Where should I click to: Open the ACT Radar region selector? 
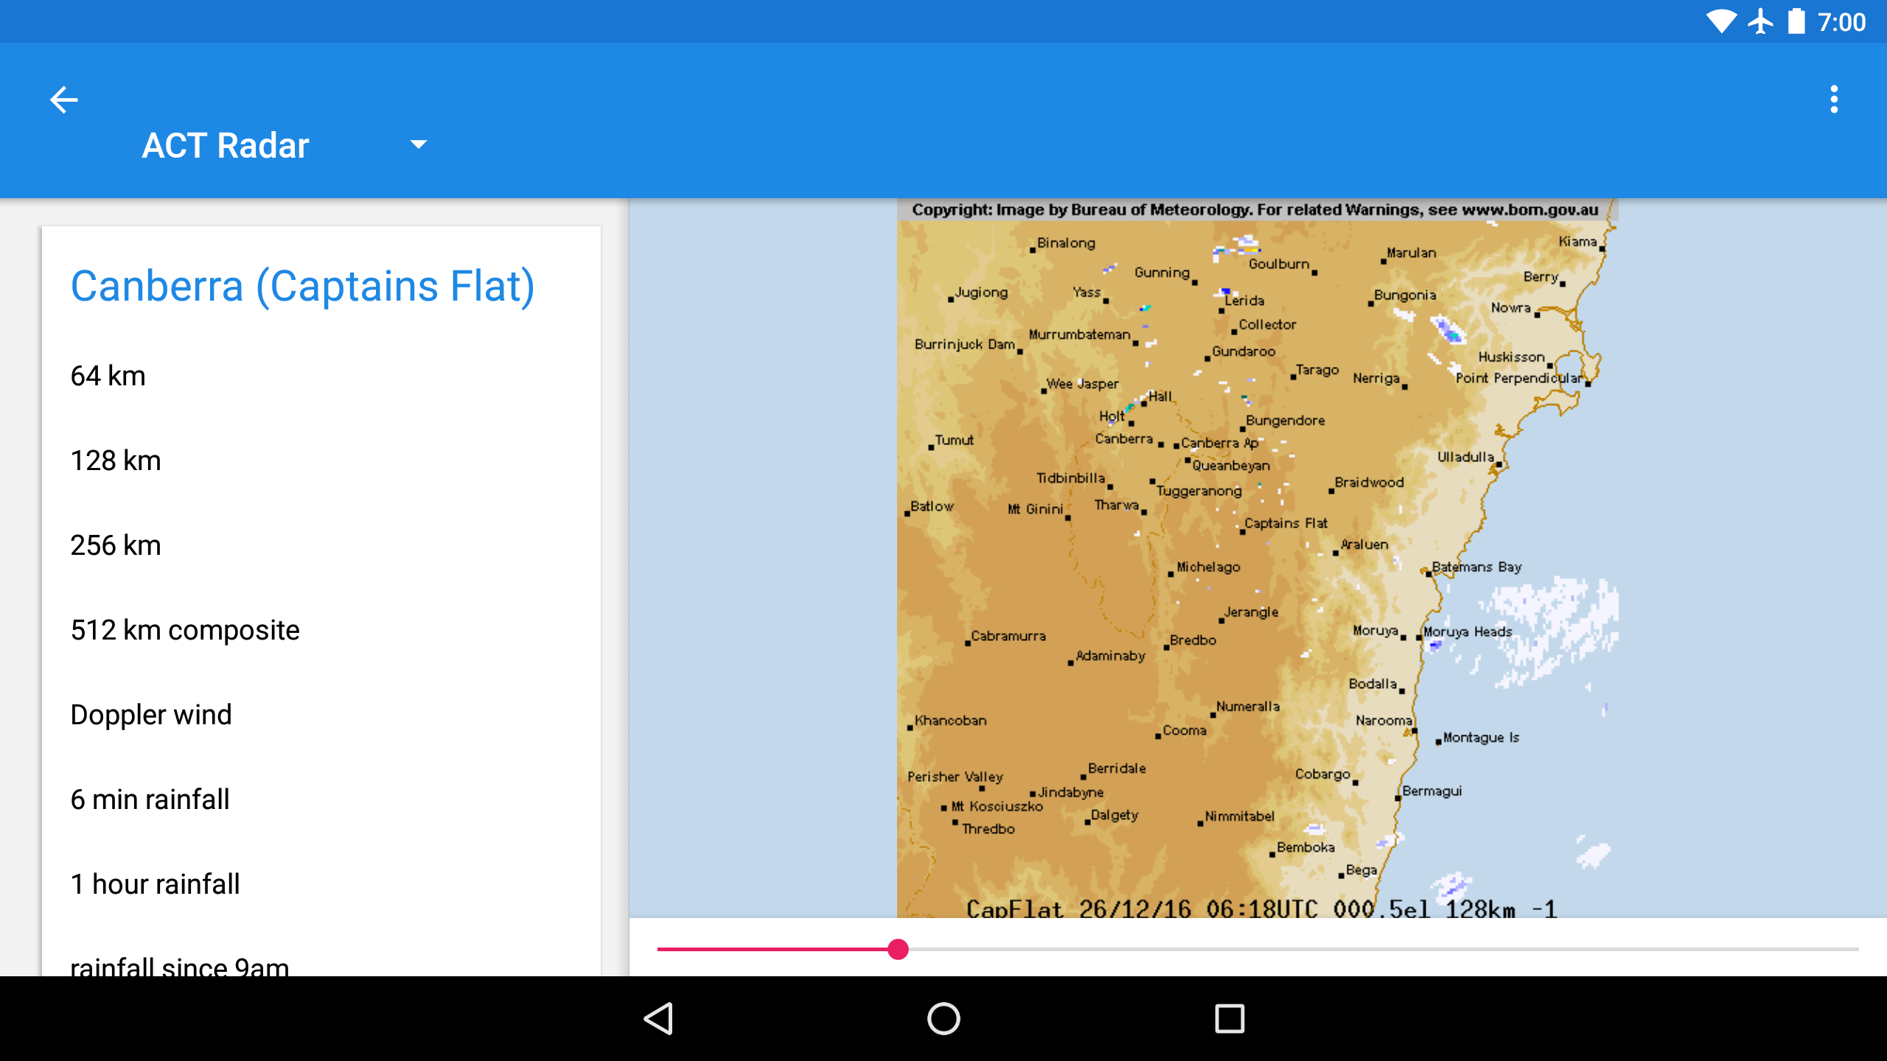(x=226, y=145)
